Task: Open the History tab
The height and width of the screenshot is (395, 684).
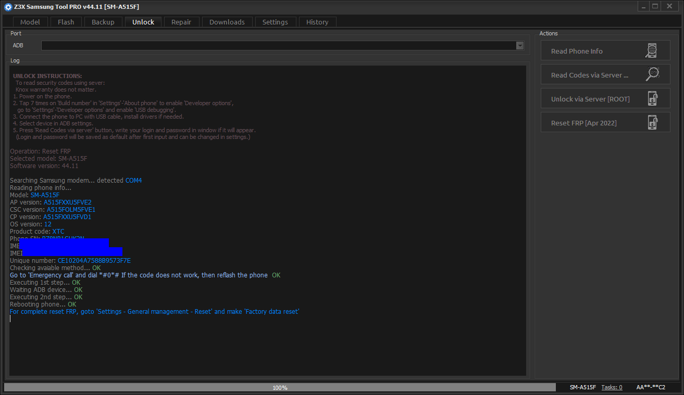Action: pos(317,22)
